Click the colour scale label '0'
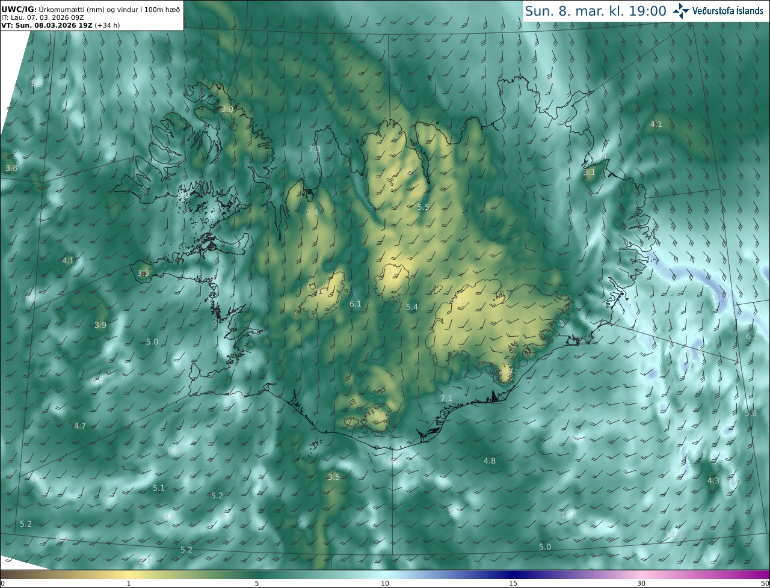 (2, 583)
